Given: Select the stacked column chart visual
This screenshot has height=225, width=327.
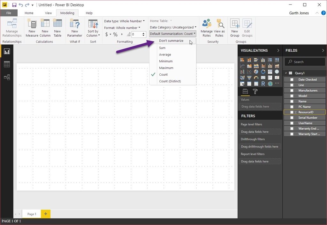Looking at the screenshot, I should [249, 60].
